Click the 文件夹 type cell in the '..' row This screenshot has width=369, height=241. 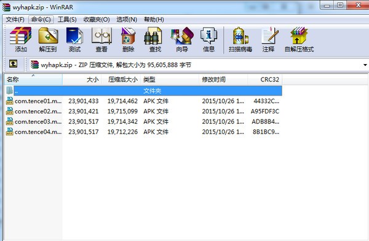[153, 91]
